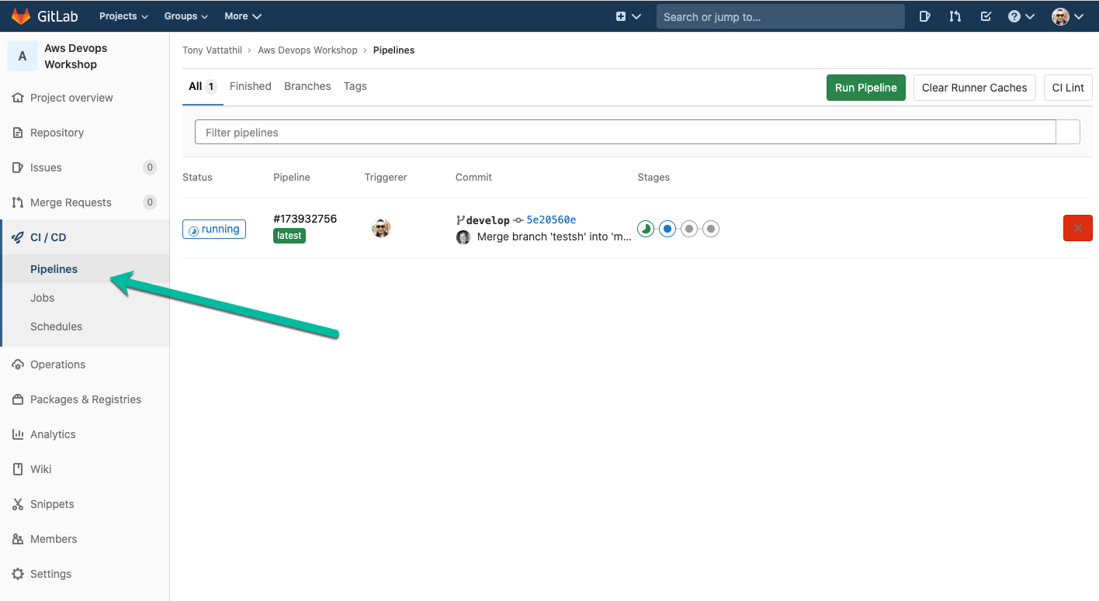
Task: Switch to the Finished tab
Action: click(251, 87)
